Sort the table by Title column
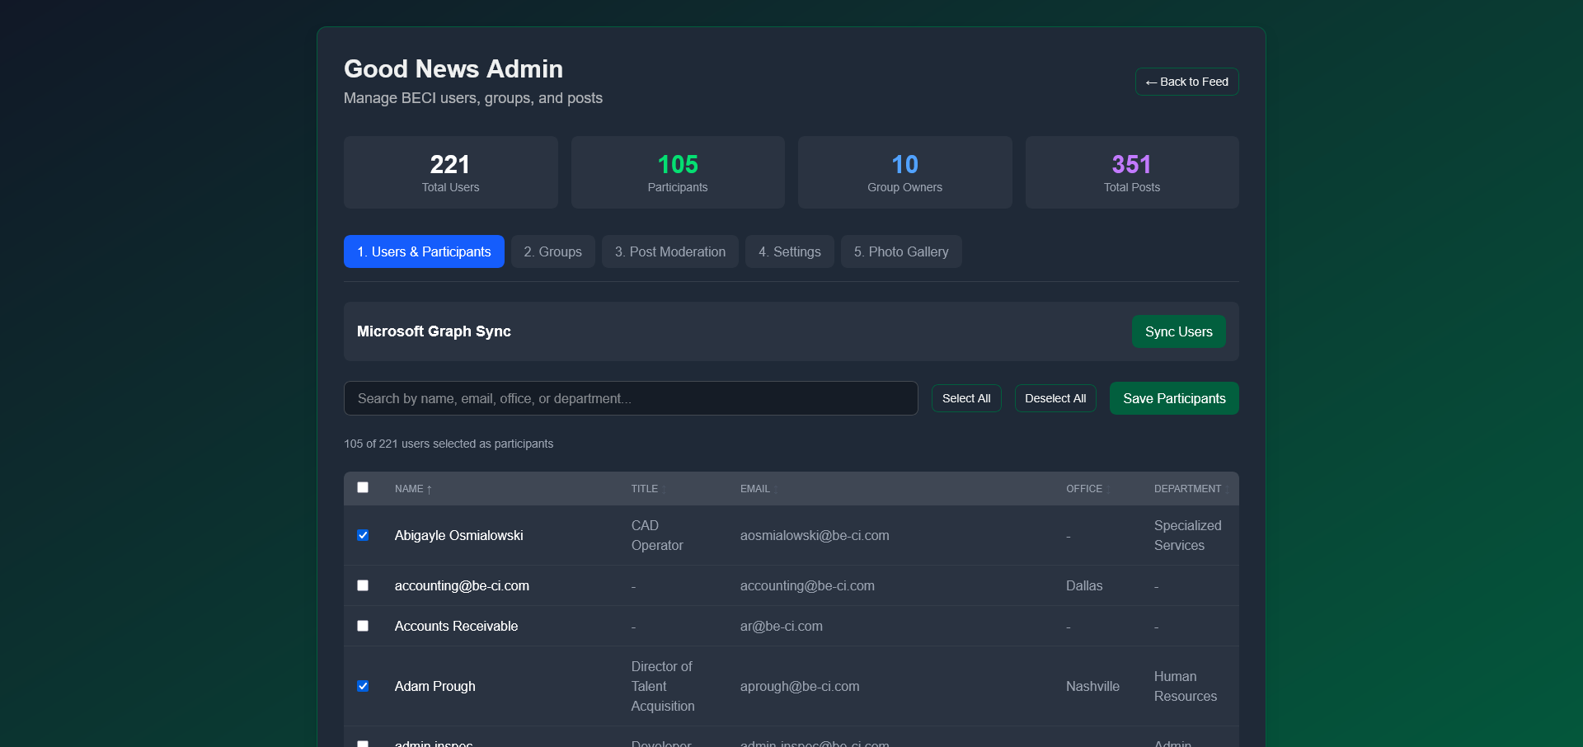Image resolution: width=1583 pixels, height=747 pixels. pyautogui.click(x=648, y=489)
